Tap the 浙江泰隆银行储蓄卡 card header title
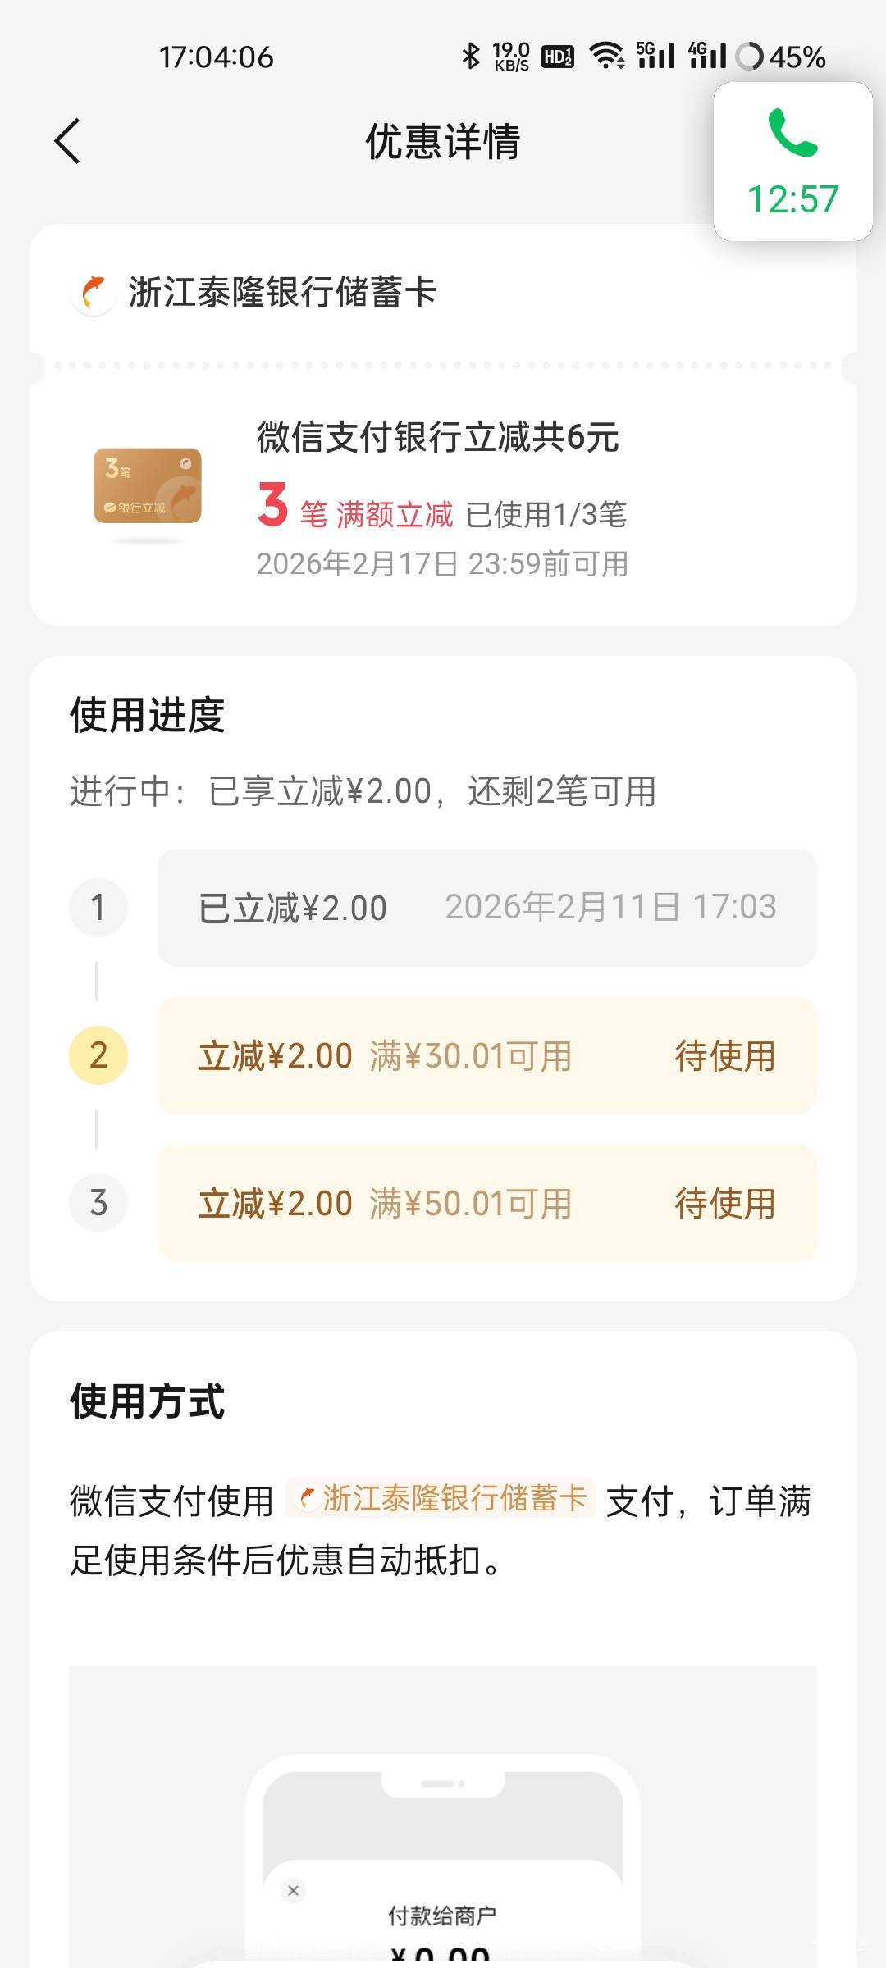 pos(282,293)
